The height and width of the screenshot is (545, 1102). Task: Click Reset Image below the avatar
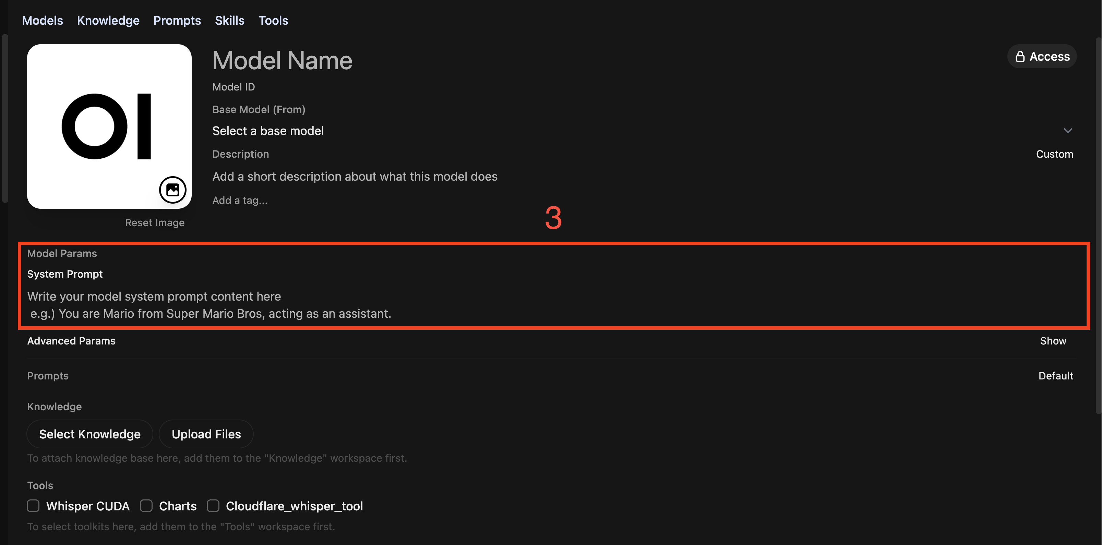154,222
